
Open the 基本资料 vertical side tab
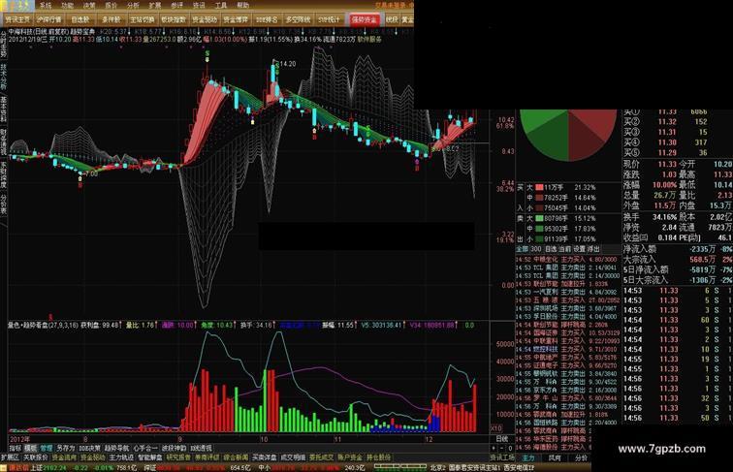(x=3, y=109)
